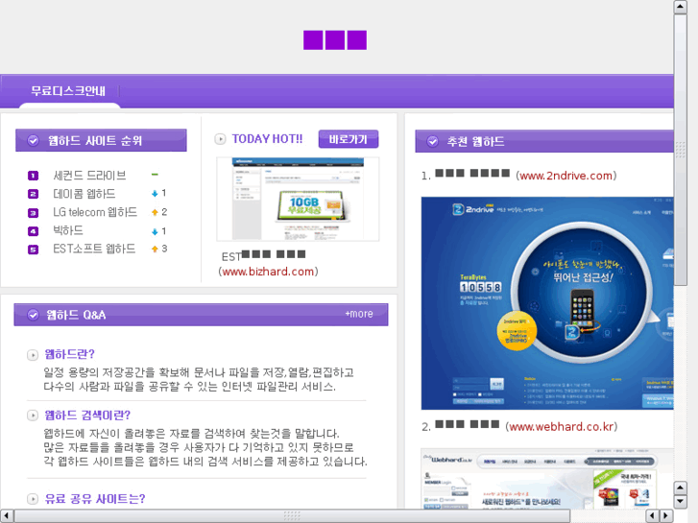Select rank 1 세컨드 드라이브
This screenshot has height=523, width=698.
pyautogui.click(x=89, y=176)
